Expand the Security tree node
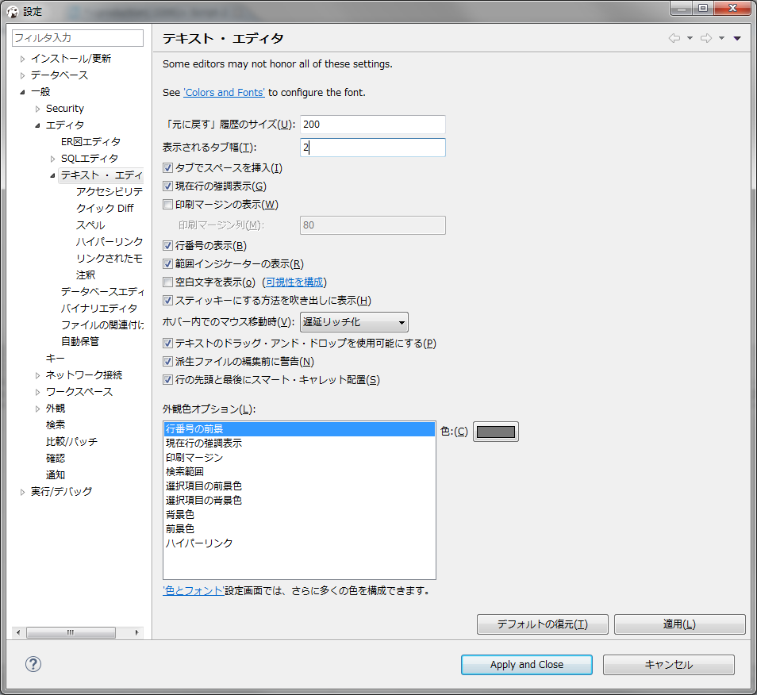This screenshot has width=757, height=695. (37, 109)
